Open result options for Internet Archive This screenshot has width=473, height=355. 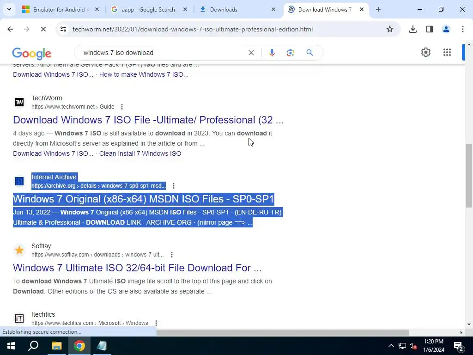(x=174, y=186)
